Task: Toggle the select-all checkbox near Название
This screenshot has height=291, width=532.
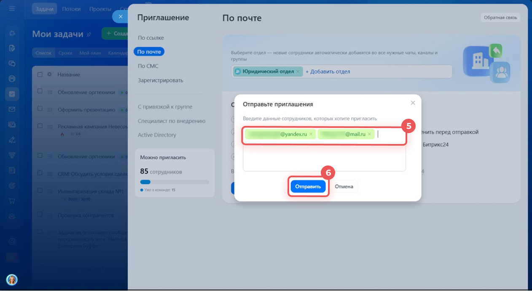Action: coord(40,75)
